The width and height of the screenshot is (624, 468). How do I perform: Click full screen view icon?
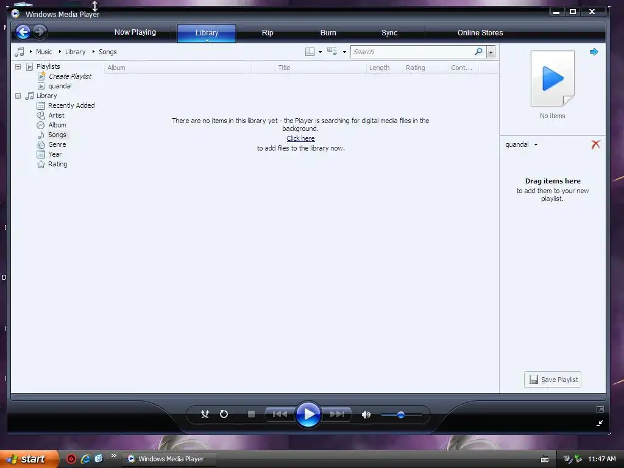(x=600, y=409)
